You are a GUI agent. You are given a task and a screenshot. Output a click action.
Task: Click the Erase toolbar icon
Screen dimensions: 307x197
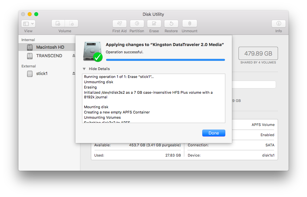(x=154, y=24)
